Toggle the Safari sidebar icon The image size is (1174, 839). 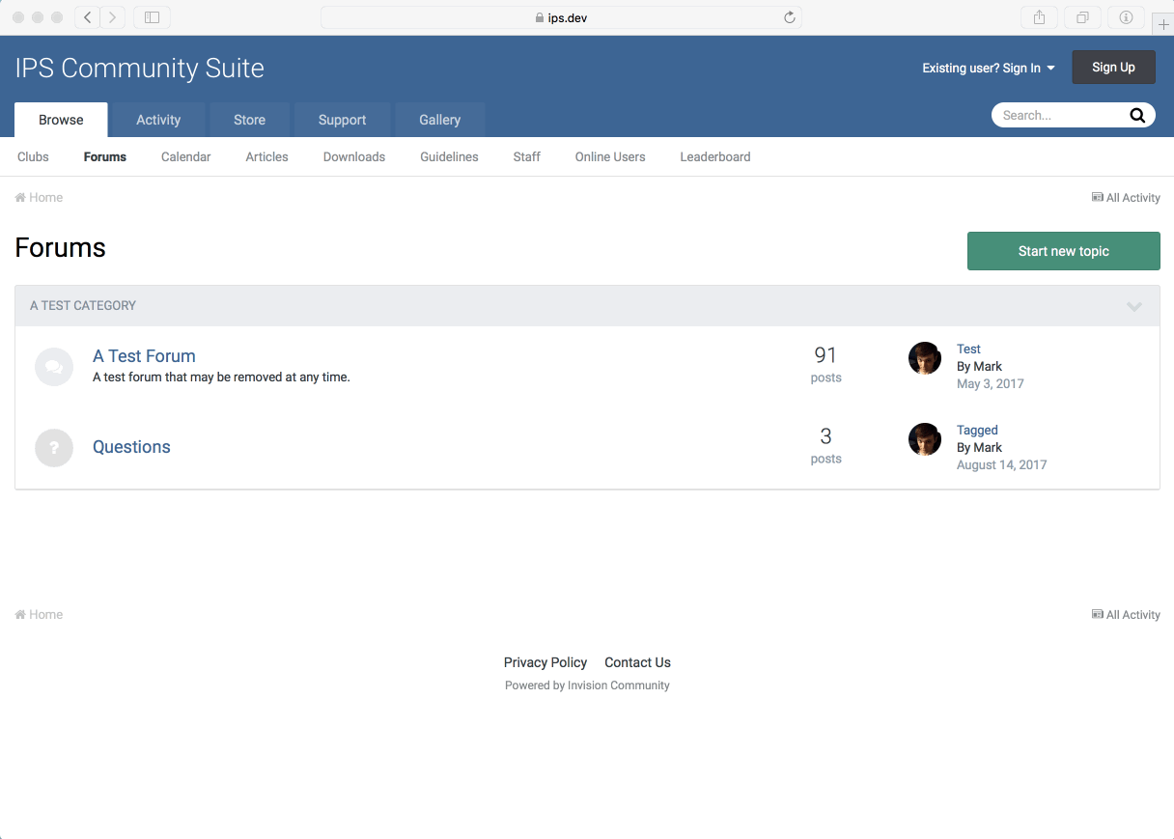click(x=152, y=17)
